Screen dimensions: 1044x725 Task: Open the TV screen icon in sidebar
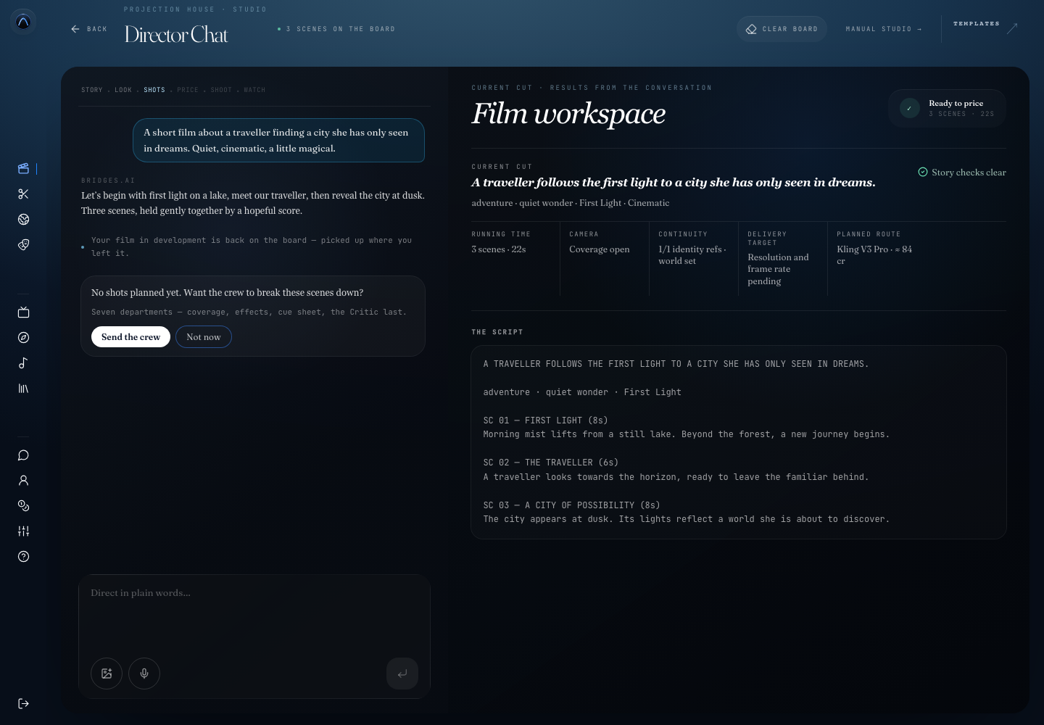[23, 312]
